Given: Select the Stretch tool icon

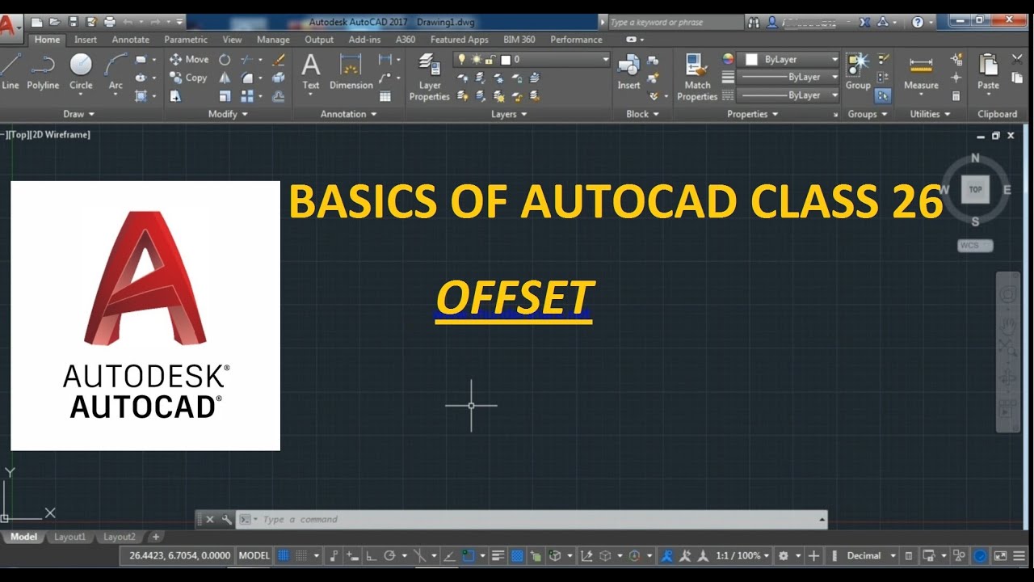Looking at the screenshot, I should point(175,96).
